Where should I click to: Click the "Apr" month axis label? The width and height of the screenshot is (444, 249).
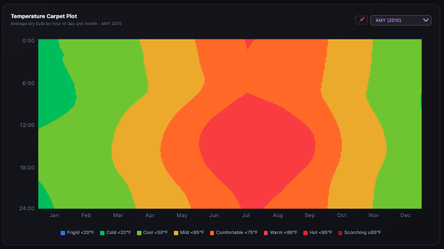[x=150, y=215]
